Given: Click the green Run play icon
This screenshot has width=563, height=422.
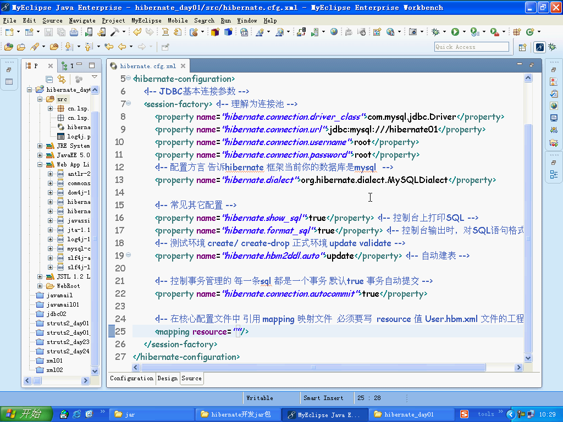Looking at the screenshot, I should (x=455, y=32).
